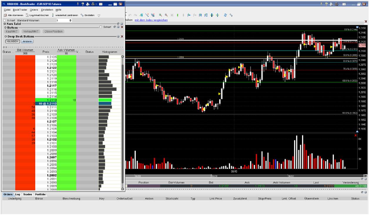Switch to the Trades tab

click(x=28, y=194)
